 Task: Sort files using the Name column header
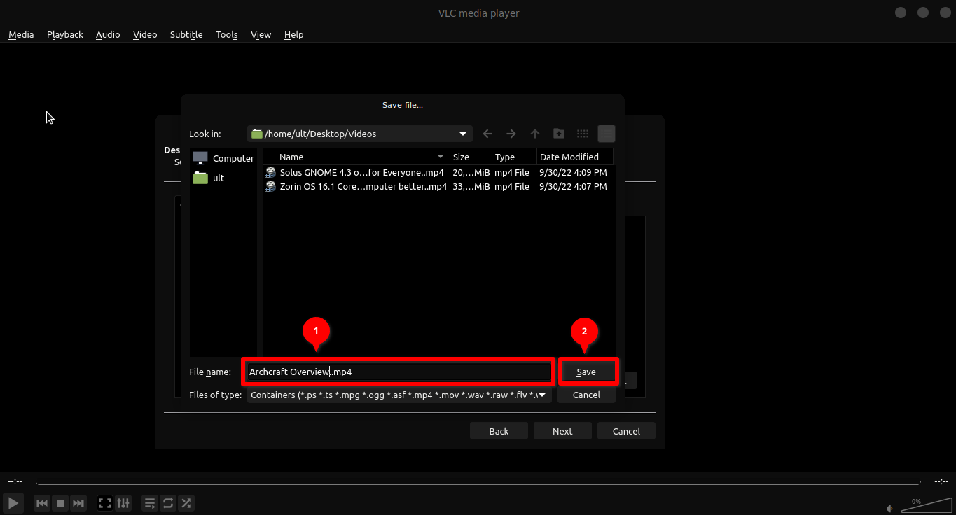pyautogui.click(x=357, y=157)
